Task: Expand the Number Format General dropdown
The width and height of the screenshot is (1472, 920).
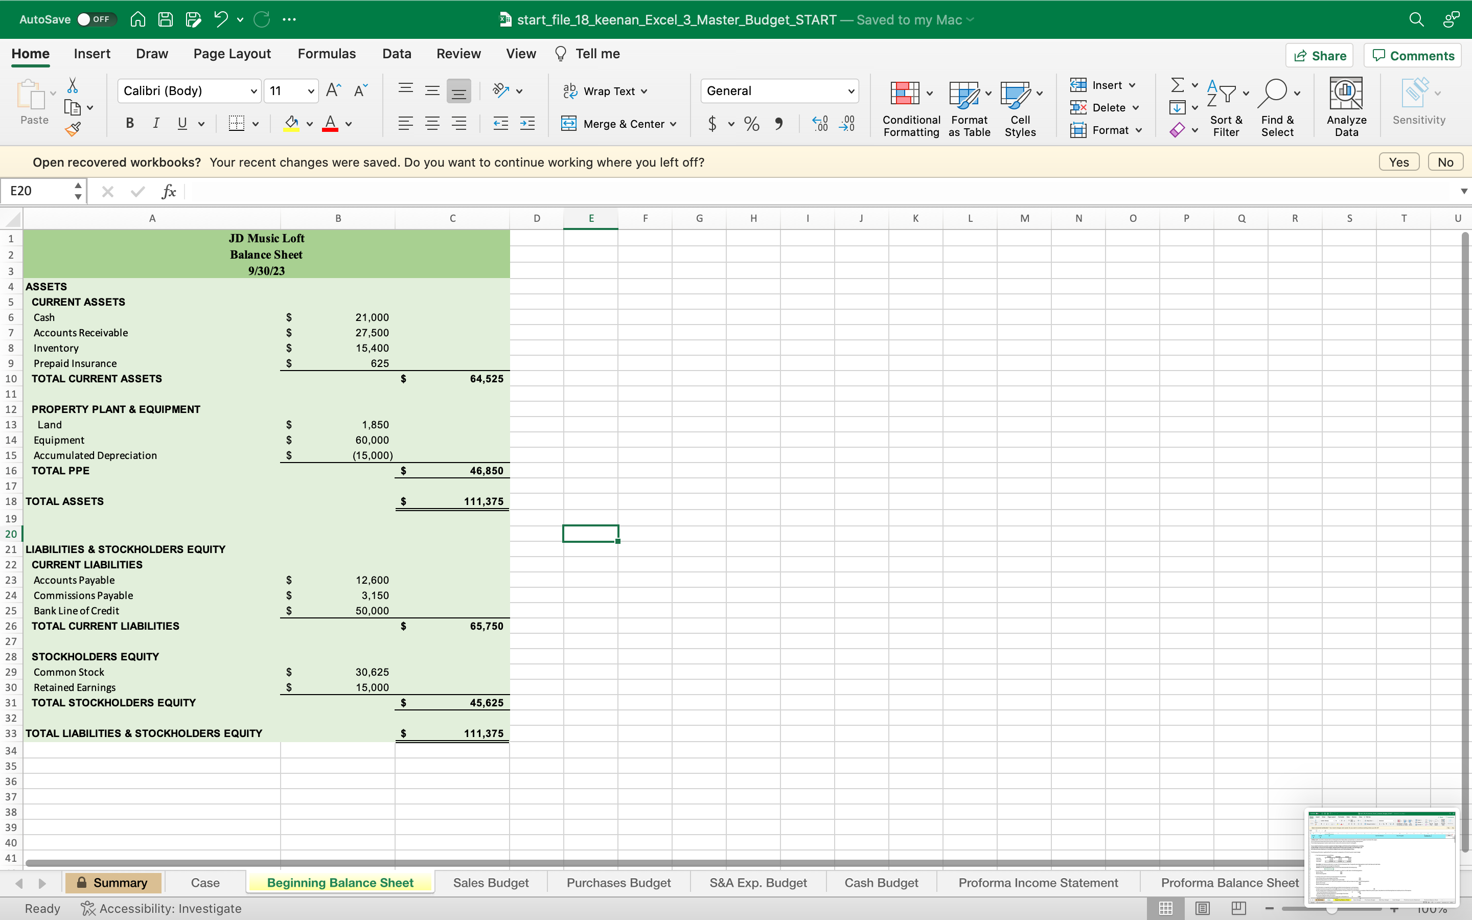Action: pos(850,91)
